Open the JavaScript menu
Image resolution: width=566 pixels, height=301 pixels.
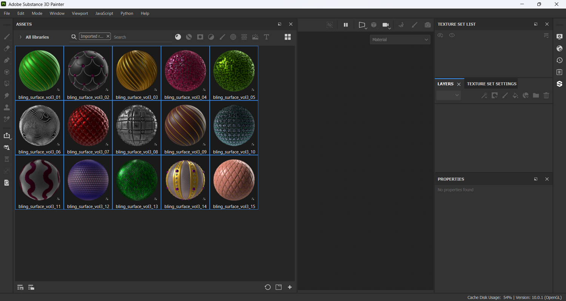[104, 13]
